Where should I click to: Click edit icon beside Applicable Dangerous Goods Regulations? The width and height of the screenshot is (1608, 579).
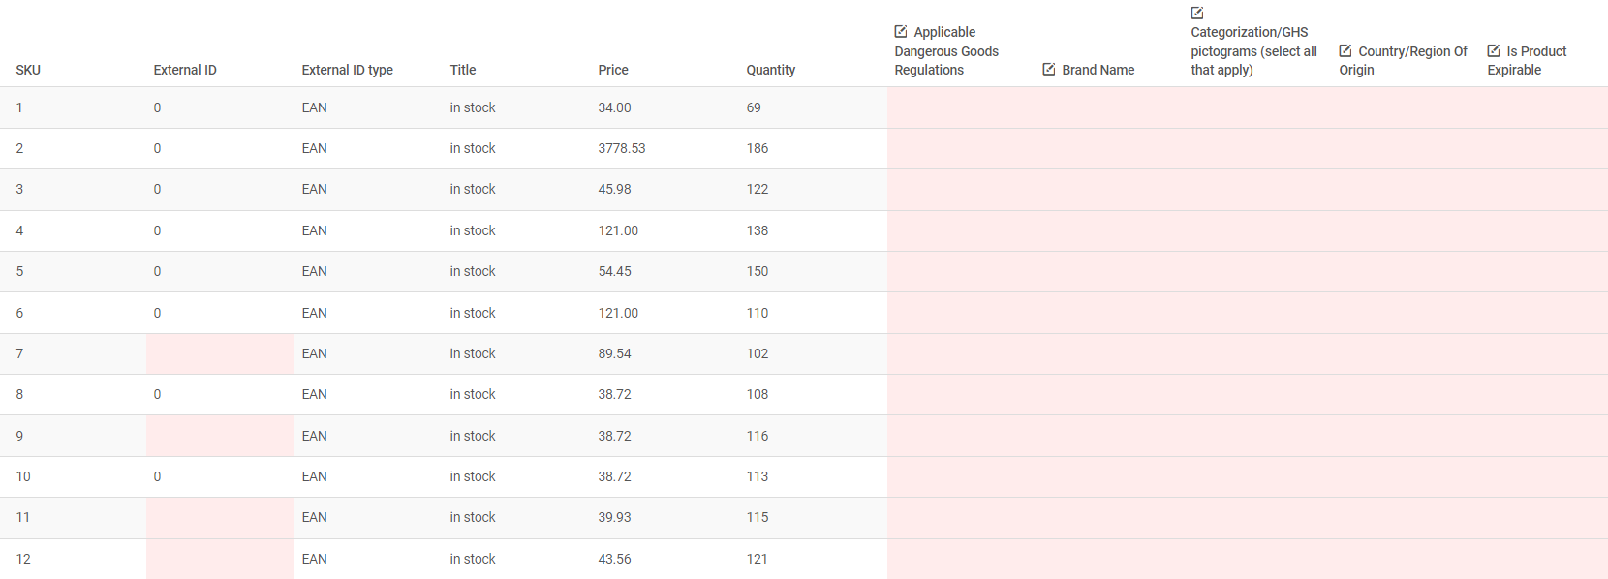901,32
